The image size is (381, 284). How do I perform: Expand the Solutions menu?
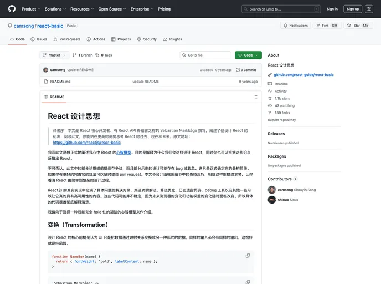pyautogui.click(x=55, y=9)
